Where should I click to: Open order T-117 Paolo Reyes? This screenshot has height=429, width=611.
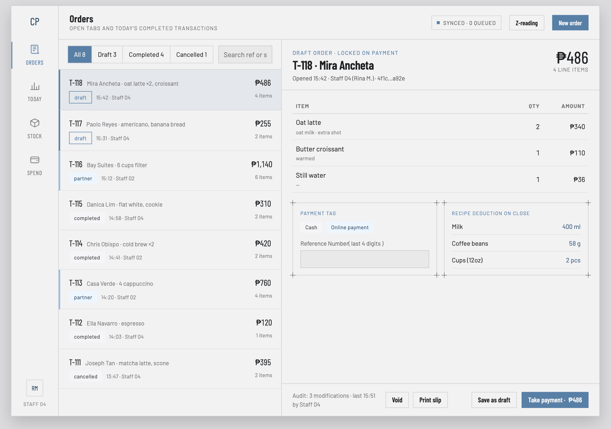pos(170,131)
